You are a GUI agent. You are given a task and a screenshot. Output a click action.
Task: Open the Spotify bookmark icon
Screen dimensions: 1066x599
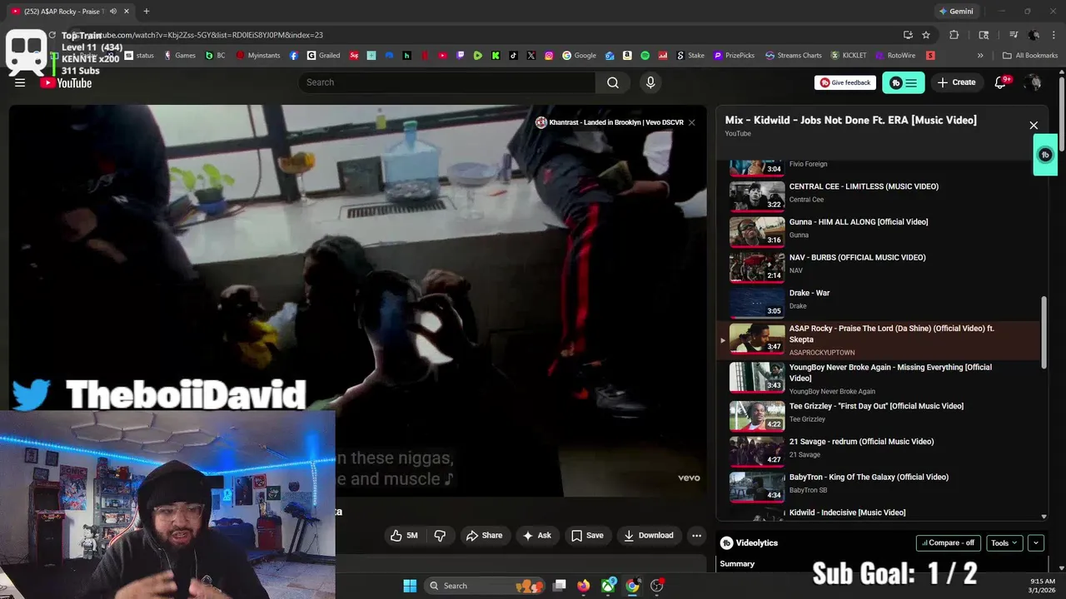(x=645, y=56)
